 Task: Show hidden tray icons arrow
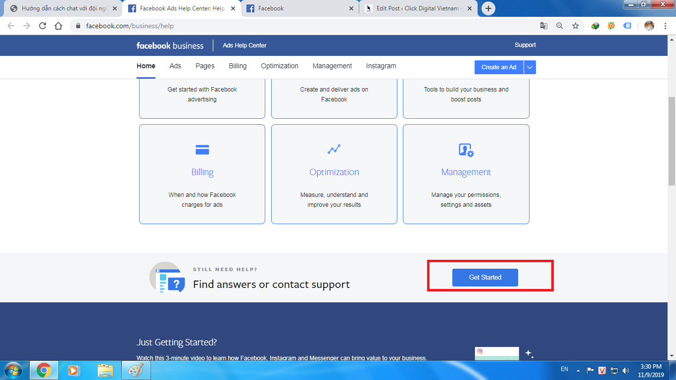point(578,370)
